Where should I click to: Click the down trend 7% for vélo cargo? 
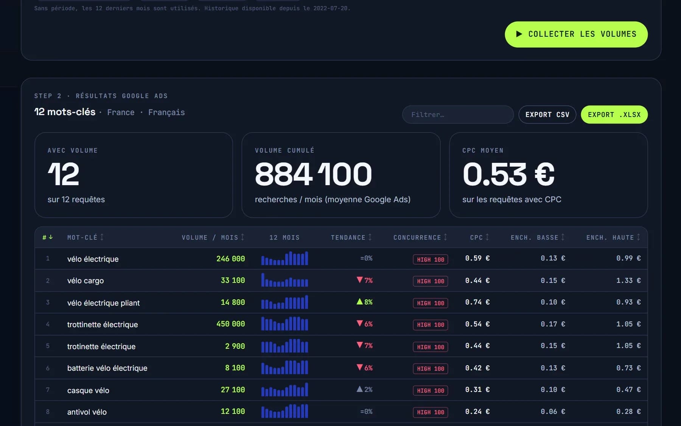[365, 280]
